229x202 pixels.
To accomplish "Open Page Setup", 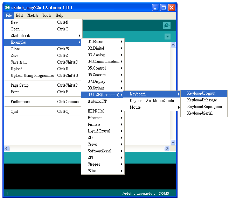I will pos(42,85).
